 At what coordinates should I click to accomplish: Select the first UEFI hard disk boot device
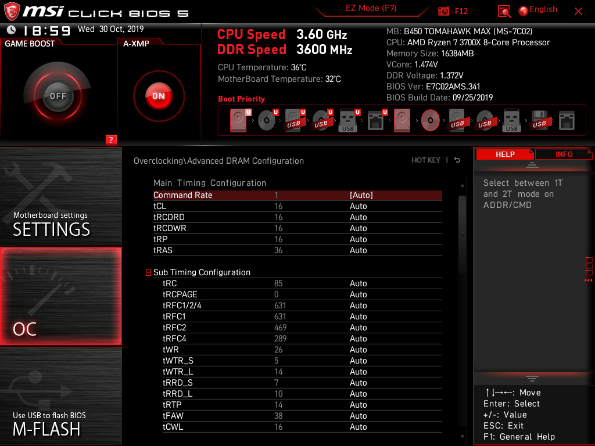(x=239, y=120)
